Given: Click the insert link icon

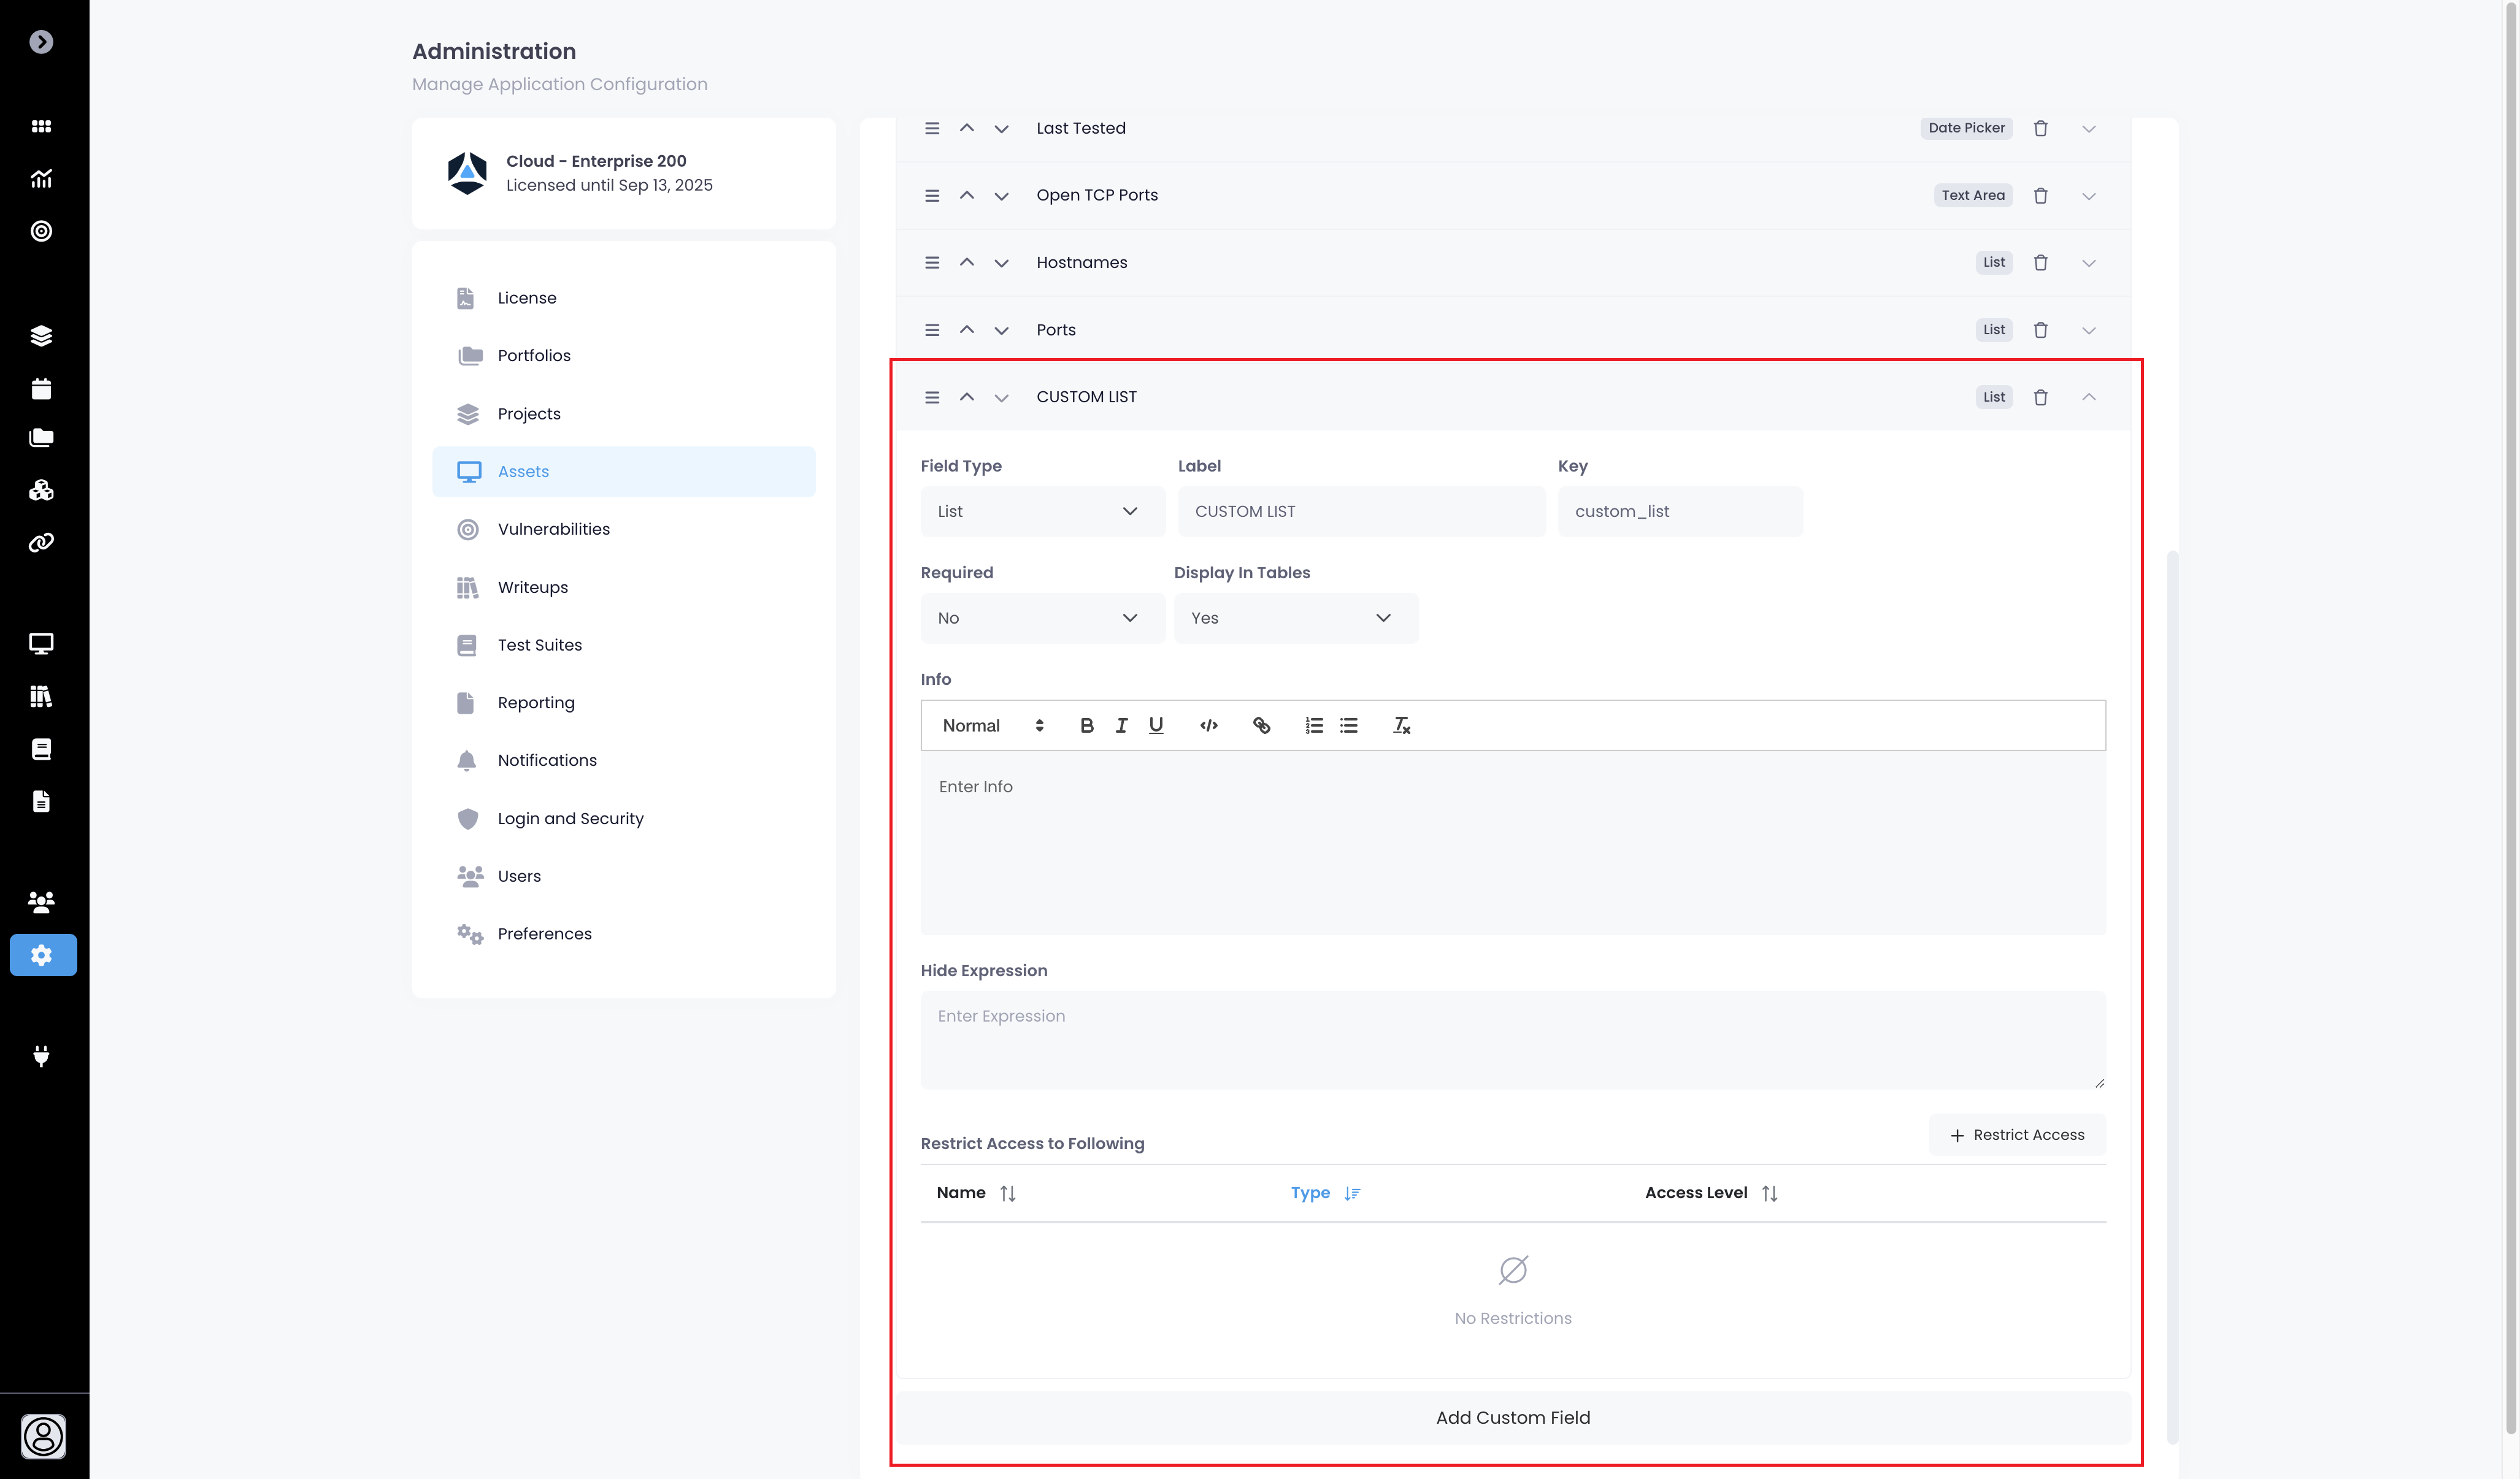Looking at the screenshot, I should [x=1261, y=725].
